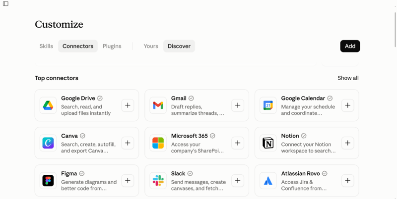Select the Connectors tab

click(78, 46)
